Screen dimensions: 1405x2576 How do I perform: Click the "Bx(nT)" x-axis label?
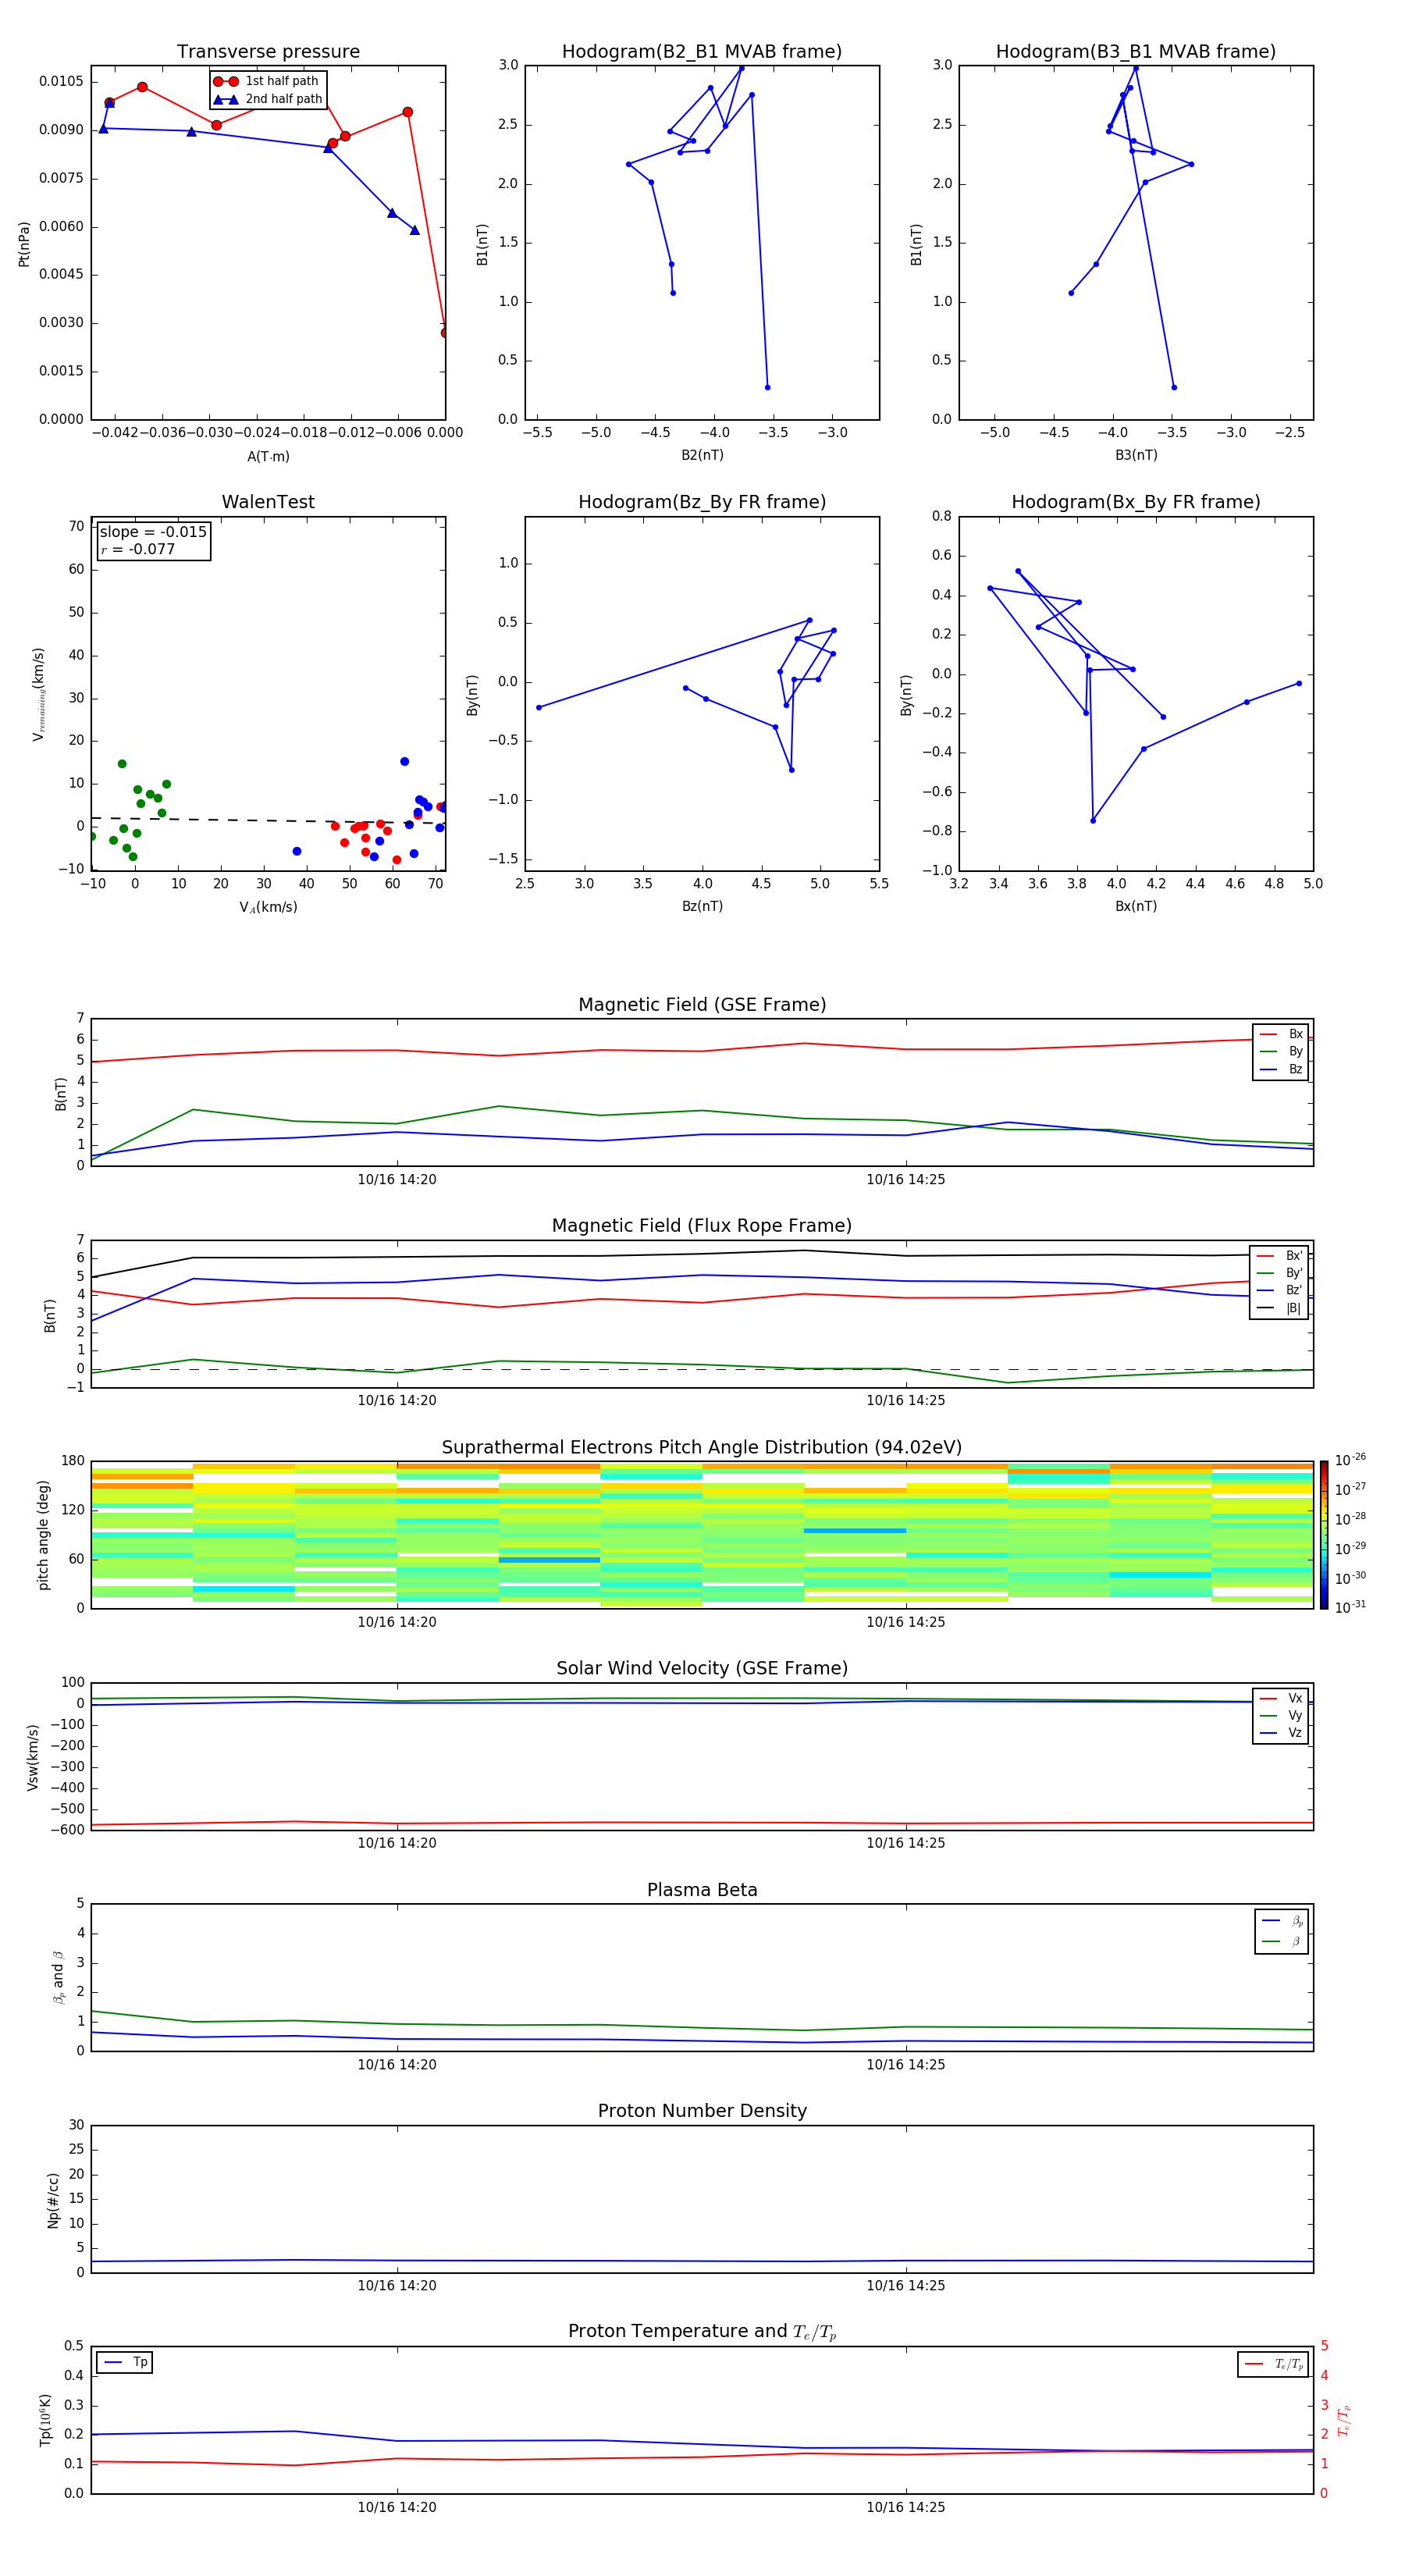click(x=1136, y=906)
